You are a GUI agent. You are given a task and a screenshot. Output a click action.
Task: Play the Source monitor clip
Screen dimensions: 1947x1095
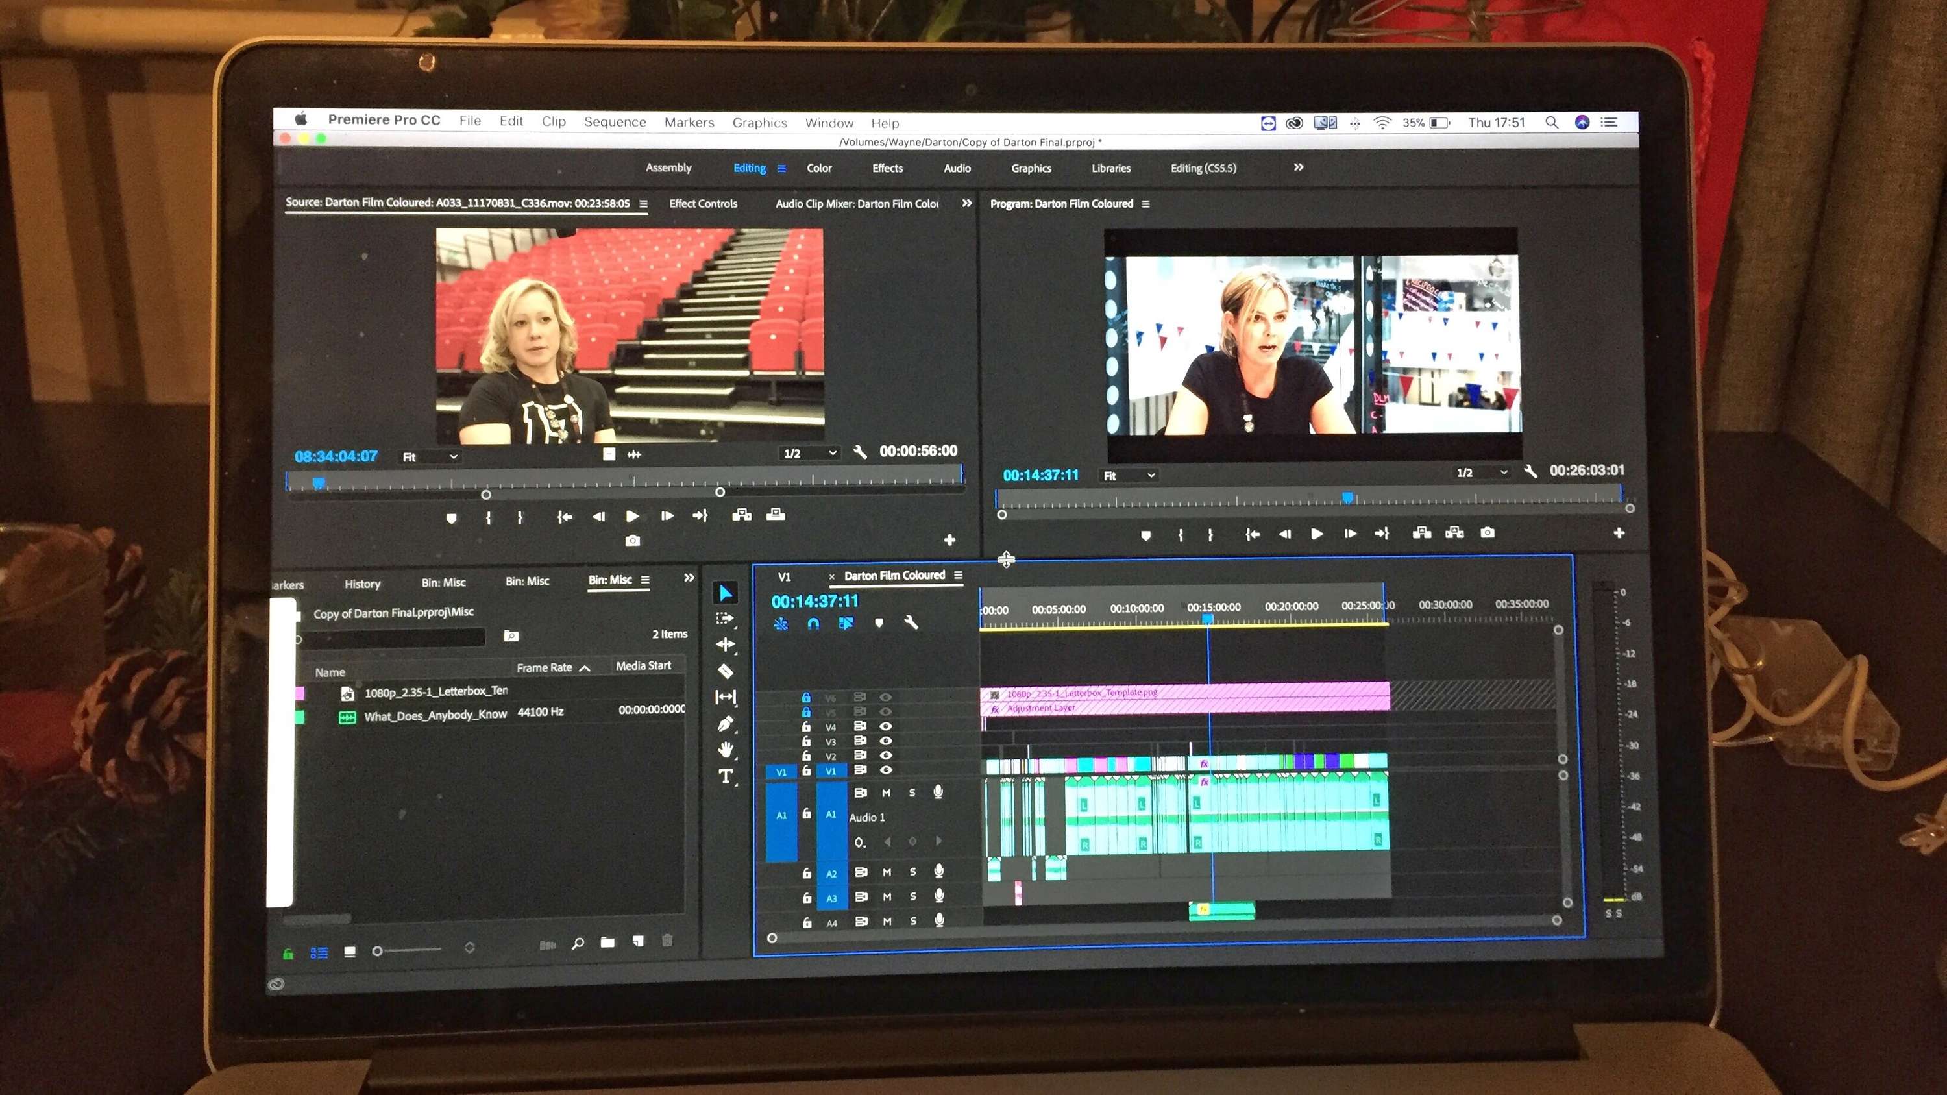pos(632,516)
